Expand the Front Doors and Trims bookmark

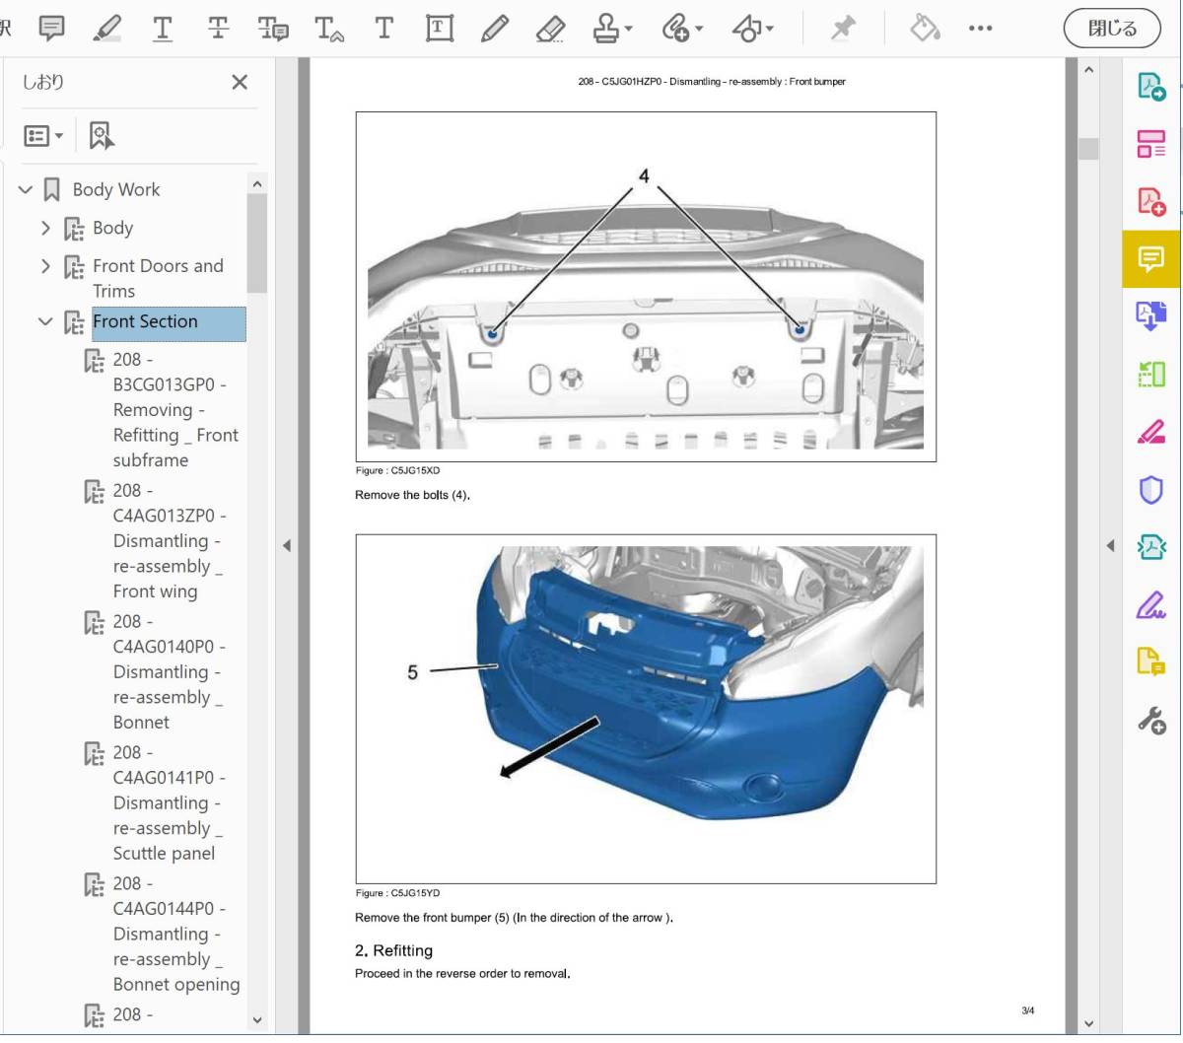point(45,266)
